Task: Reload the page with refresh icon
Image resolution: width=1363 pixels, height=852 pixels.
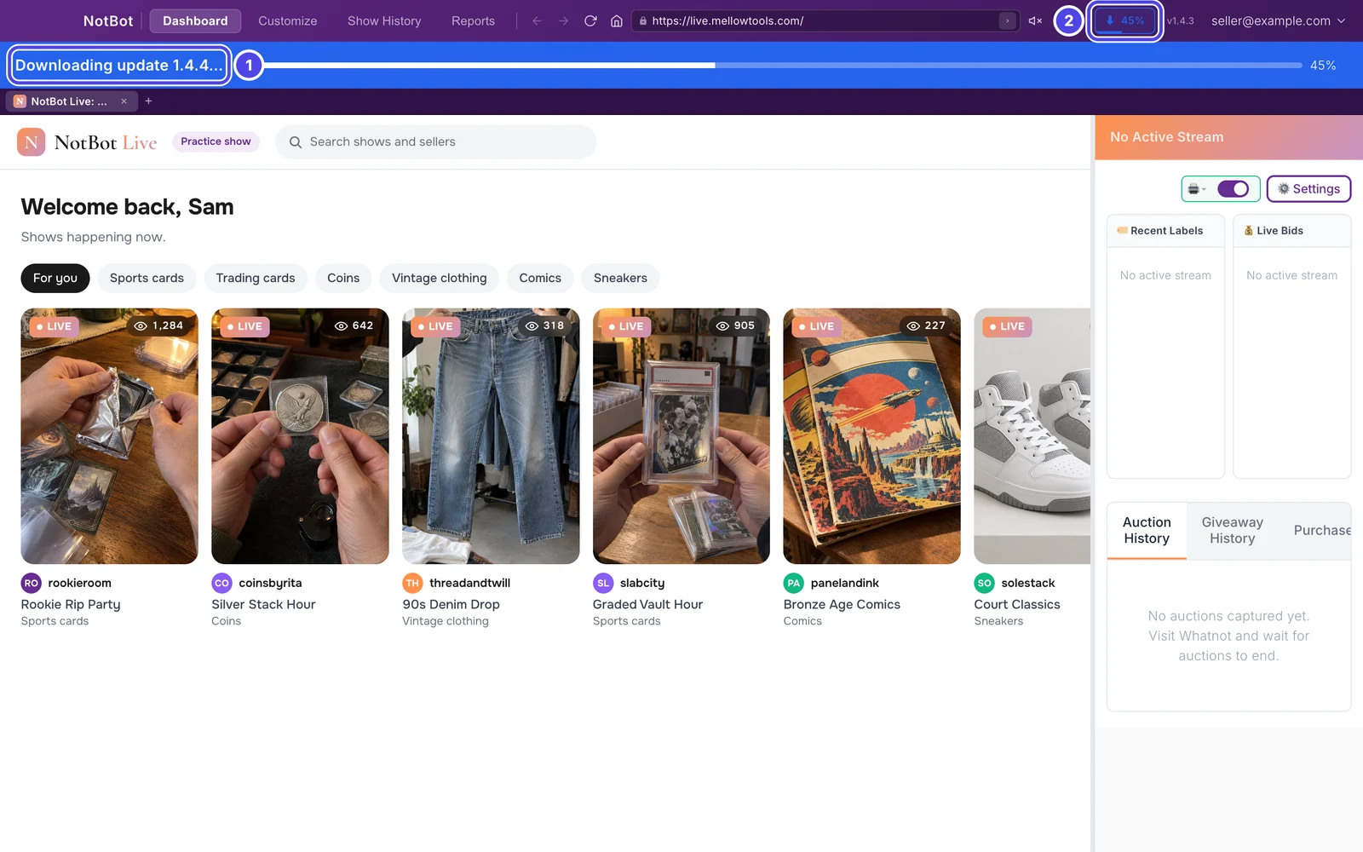Action: [x=590, y=20]
